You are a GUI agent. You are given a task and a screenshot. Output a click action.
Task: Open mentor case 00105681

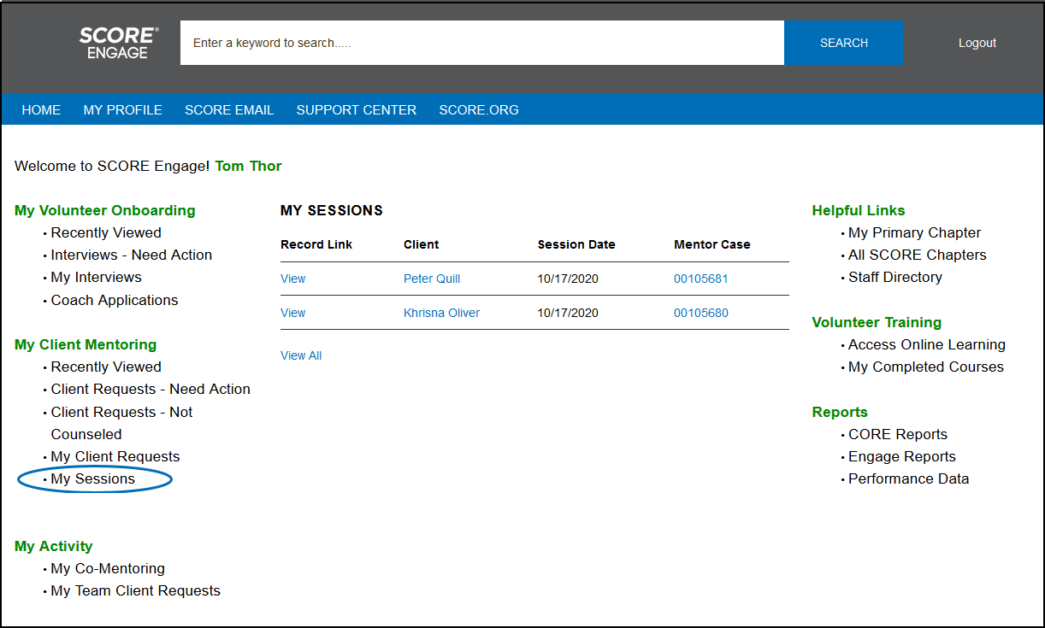pos(700,279)
